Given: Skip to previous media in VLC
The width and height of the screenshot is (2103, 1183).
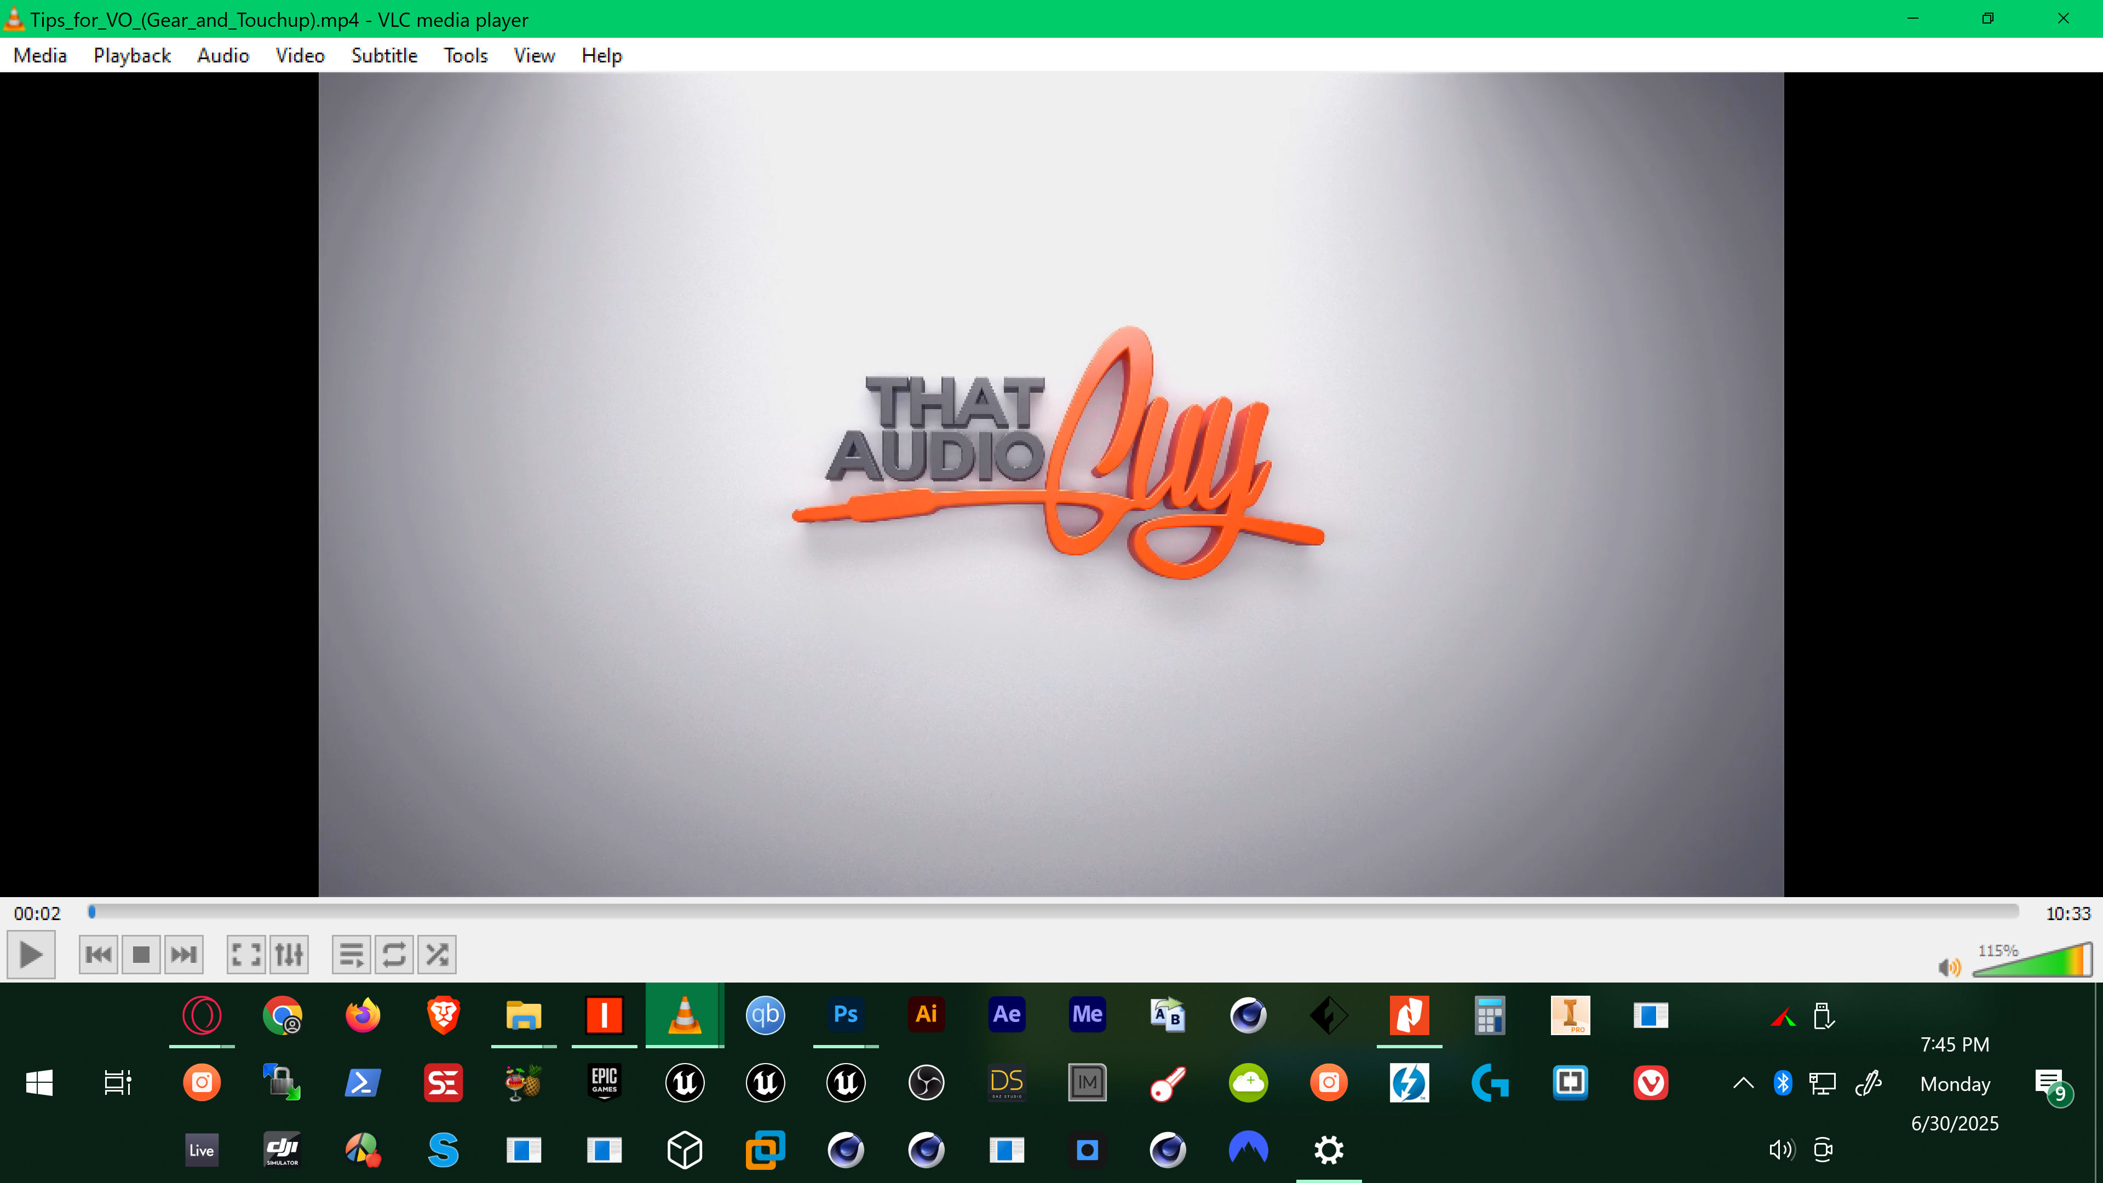Looking at the screenshot, I should (x=99, y=955).
